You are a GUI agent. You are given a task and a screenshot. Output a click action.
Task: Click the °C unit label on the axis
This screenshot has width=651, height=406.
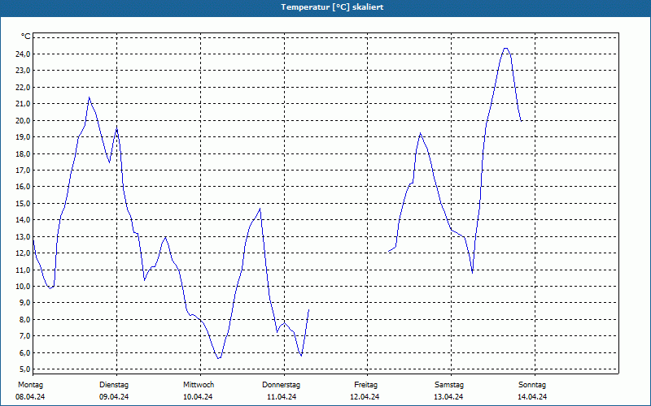[26, 37]
